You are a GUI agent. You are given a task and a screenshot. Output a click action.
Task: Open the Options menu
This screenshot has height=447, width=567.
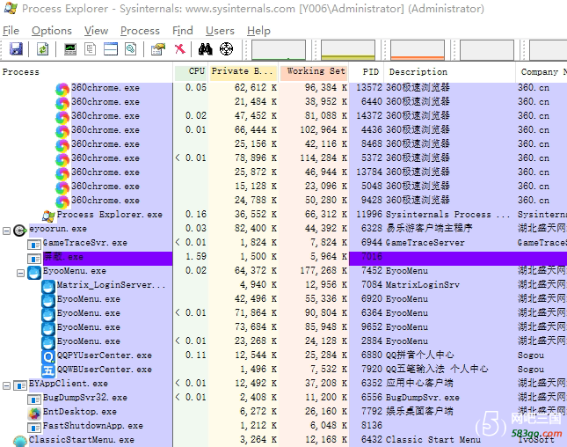pyautogui.click(x=52, y=31)
